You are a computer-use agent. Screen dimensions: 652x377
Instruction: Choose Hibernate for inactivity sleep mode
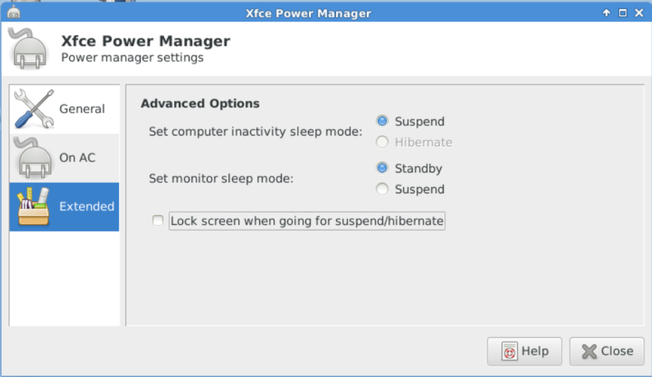click(x=382, y=142)
